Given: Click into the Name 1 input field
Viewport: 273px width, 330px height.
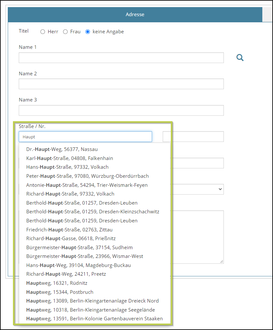Looking at the screenshot, I should (121, 58).
